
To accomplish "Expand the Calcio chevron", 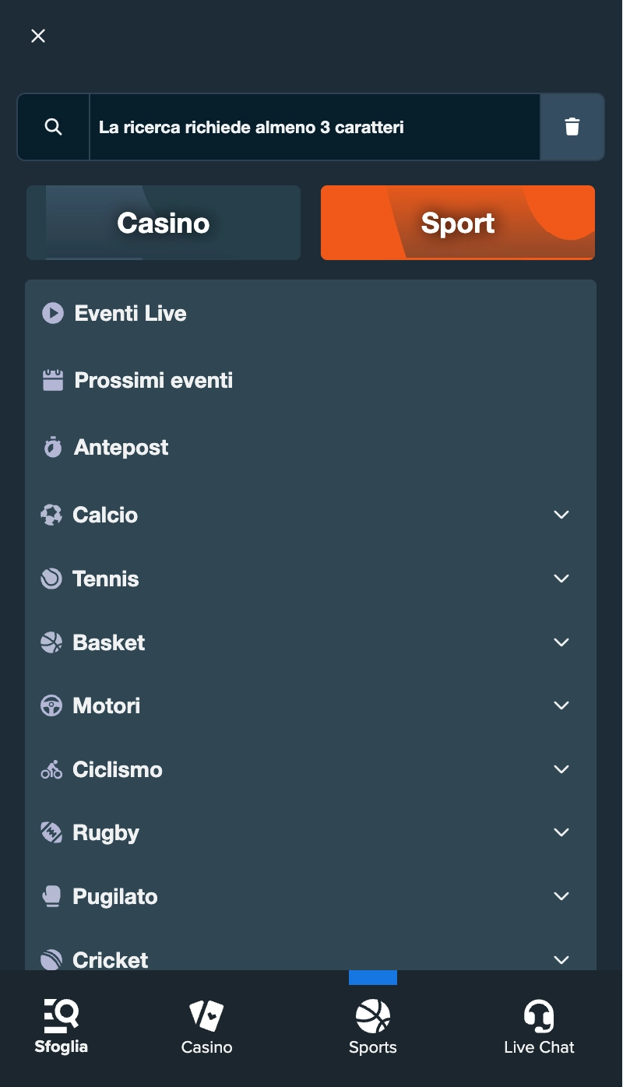I will point(561,515).
